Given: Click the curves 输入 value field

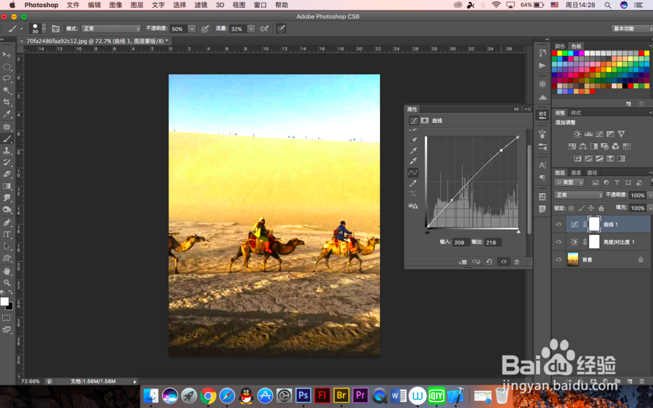Looking at the screenshot, I should click(461, 242).
